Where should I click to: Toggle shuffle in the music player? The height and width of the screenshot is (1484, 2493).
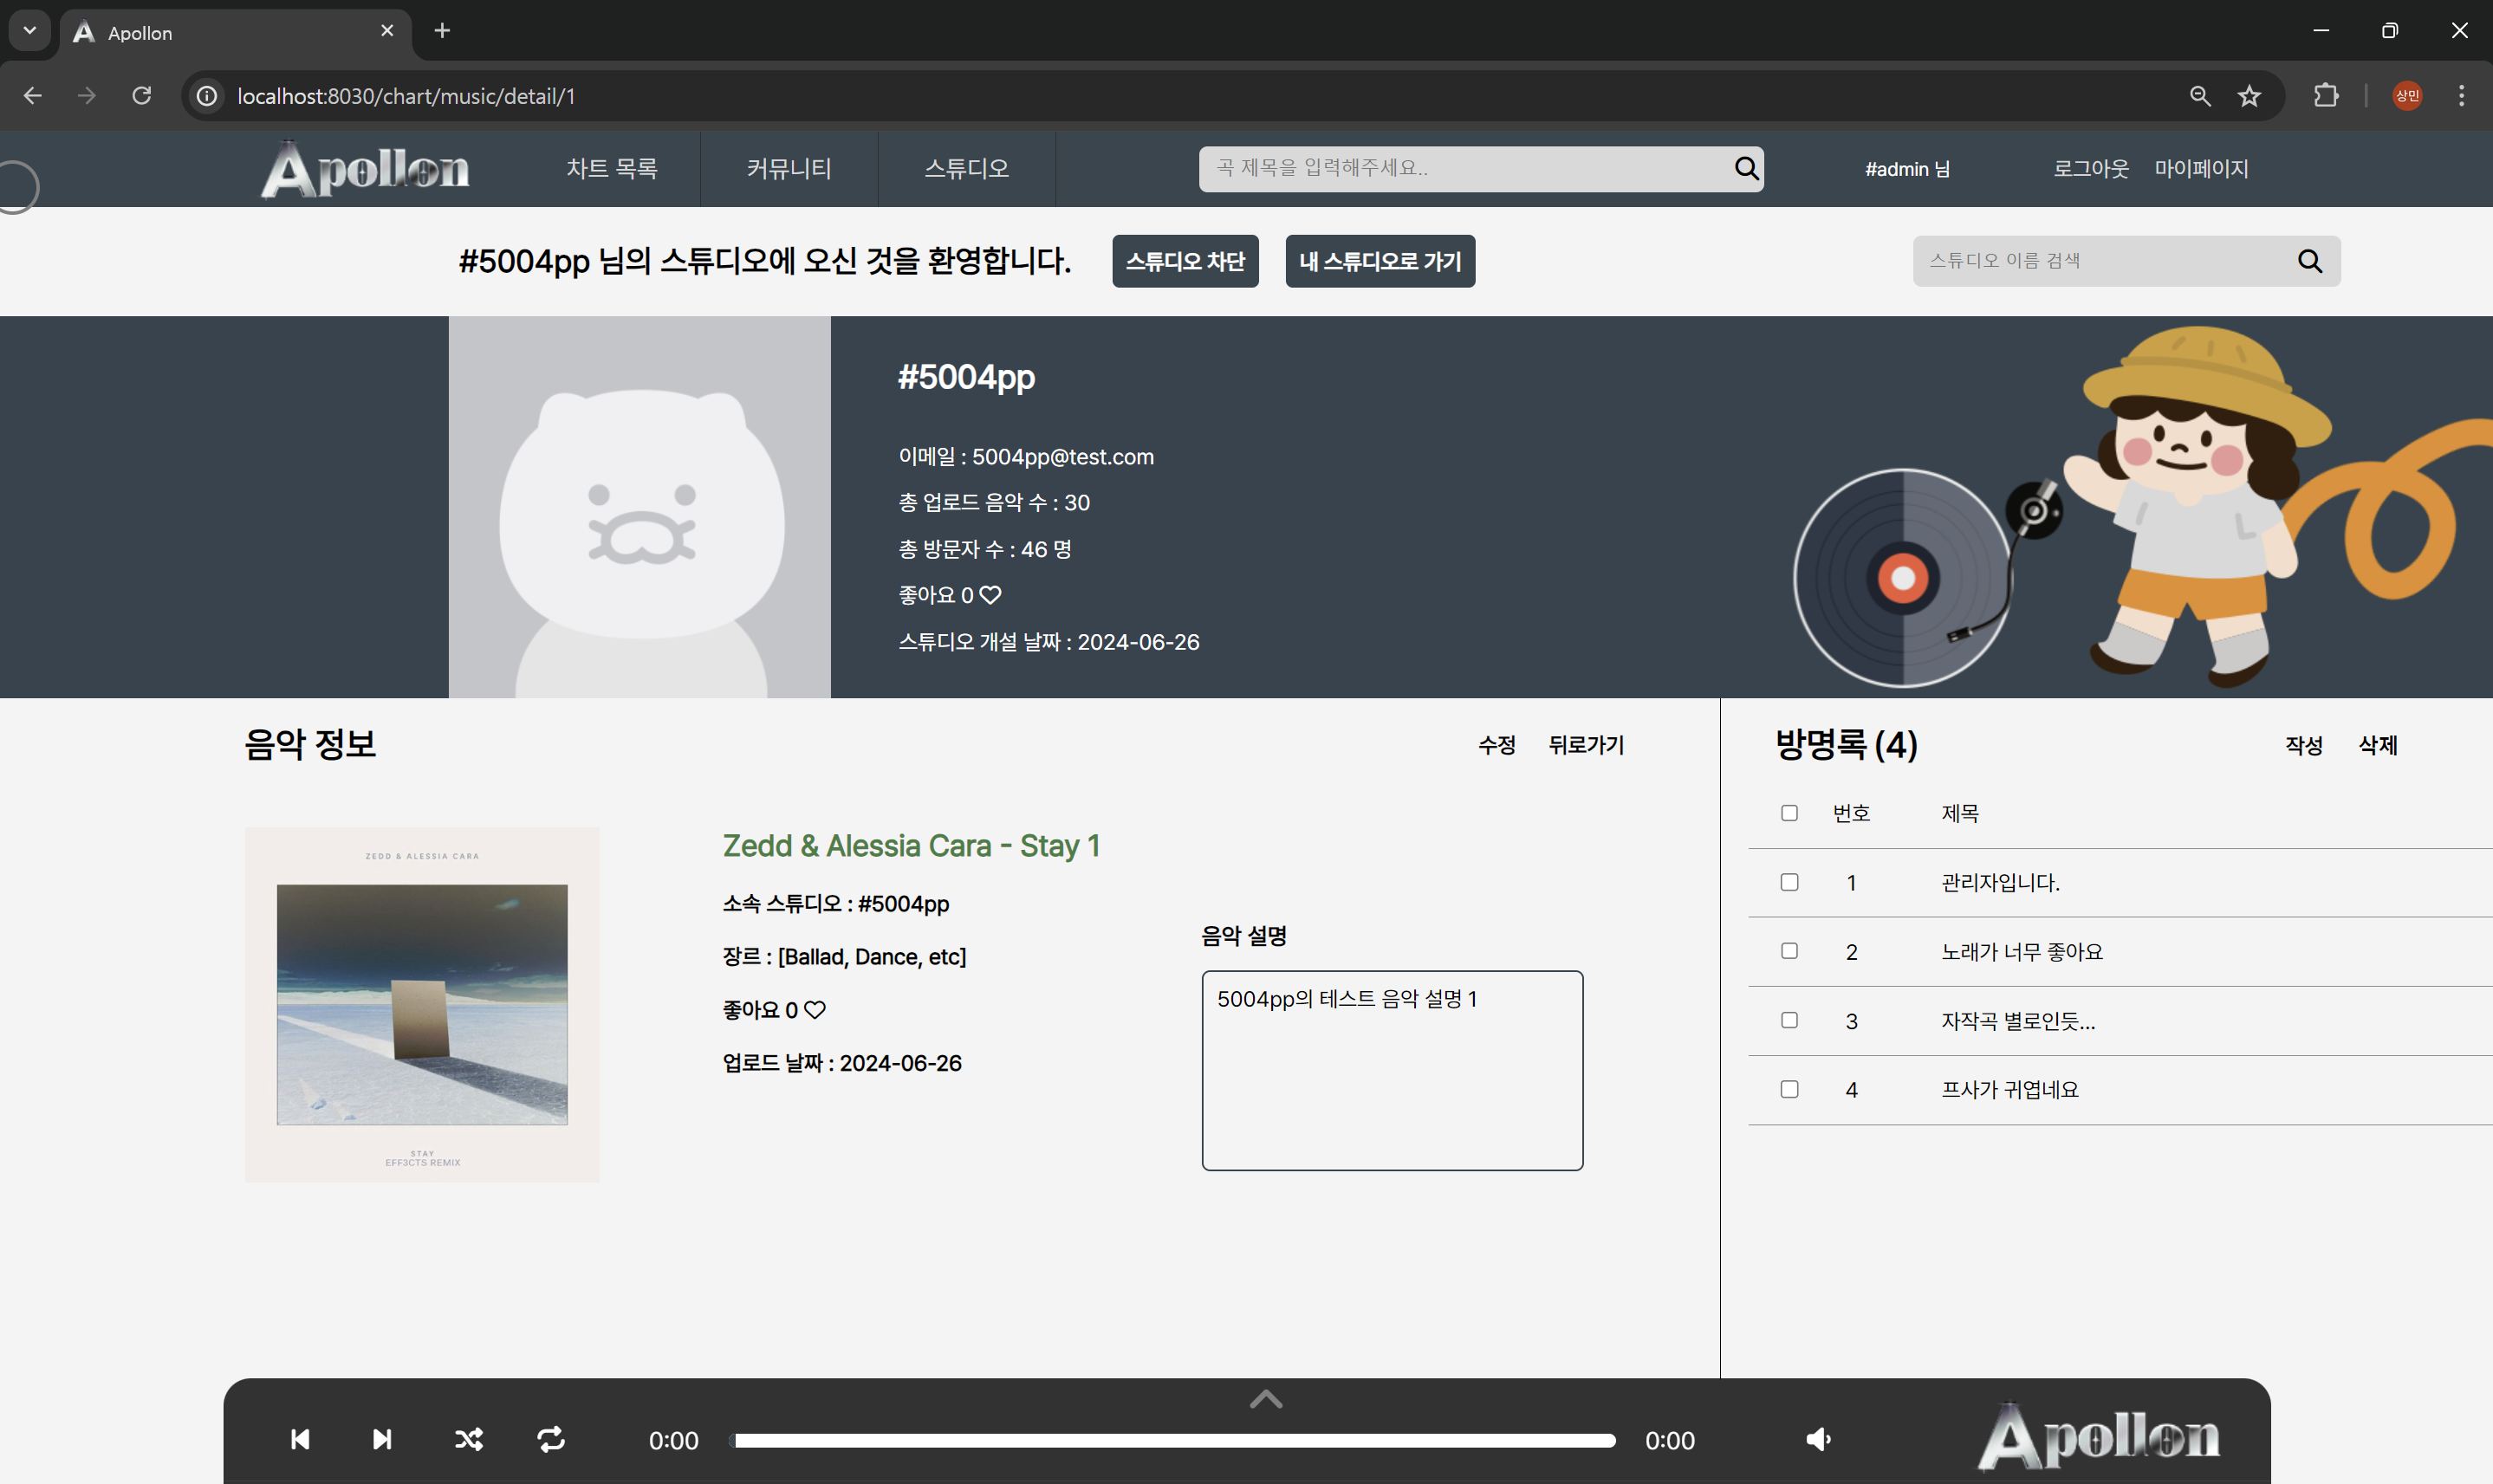pyautogui.click(x=468, y=1439)
